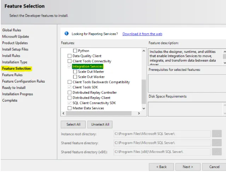Click the Features list vertical scrollbar thumb
Image resolution: width=226 pixels, height=172 pixels.
144,92
